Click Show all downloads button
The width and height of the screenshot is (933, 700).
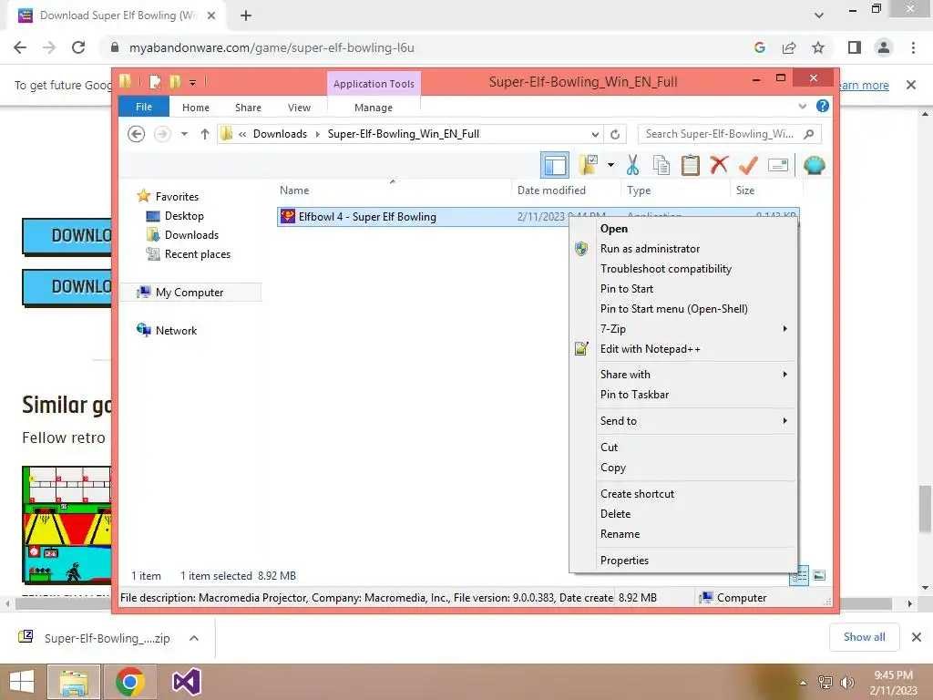864,637
